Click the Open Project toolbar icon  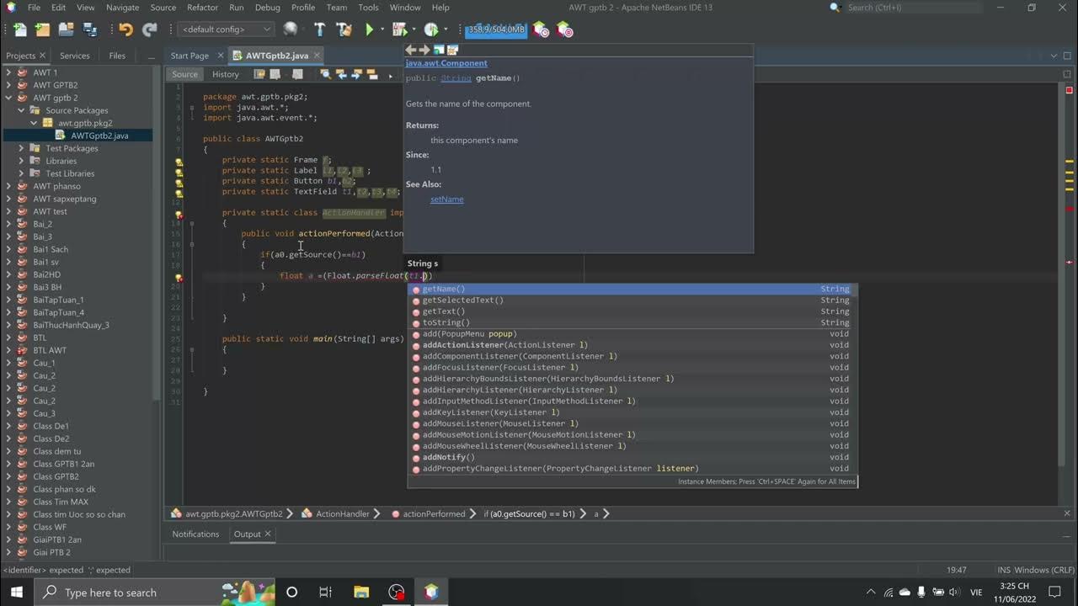coord(66,29)
